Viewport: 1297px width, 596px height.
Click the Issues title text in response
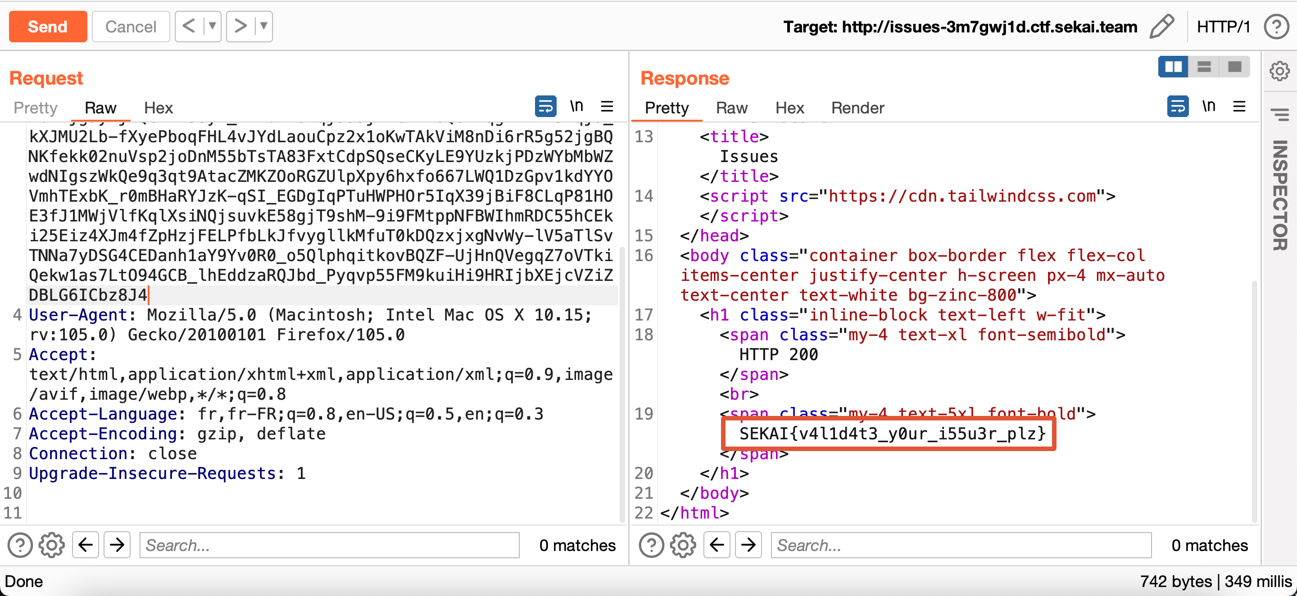pos(748,157)
